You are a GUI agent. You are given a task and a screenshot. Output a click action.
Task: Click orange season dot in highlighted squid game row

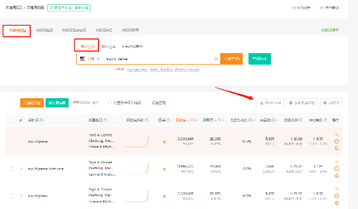click(164, 142)
